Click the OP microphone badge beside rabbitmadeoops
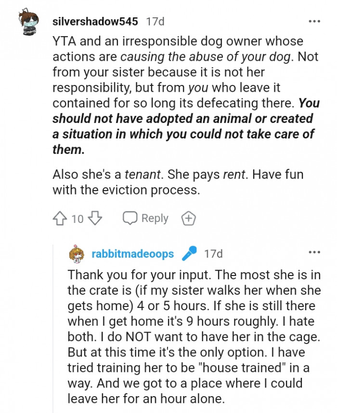Image resolution: width=337 pixels, height=413 pixels. [x=189, y=253]
